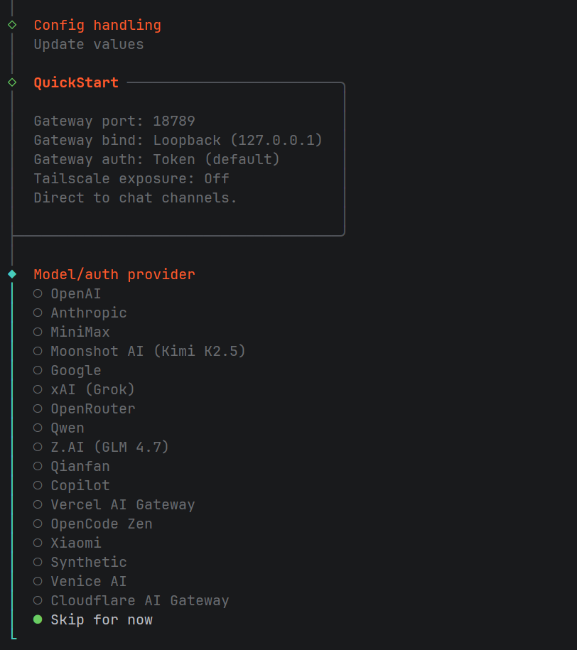The image size is (577, 650).
Task: Choose the Google provider option
Action: [x=68, y=370]
